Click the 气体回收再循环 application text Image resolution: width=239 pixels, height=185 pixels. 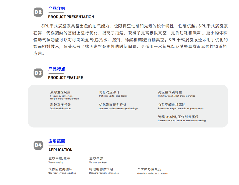60,169
